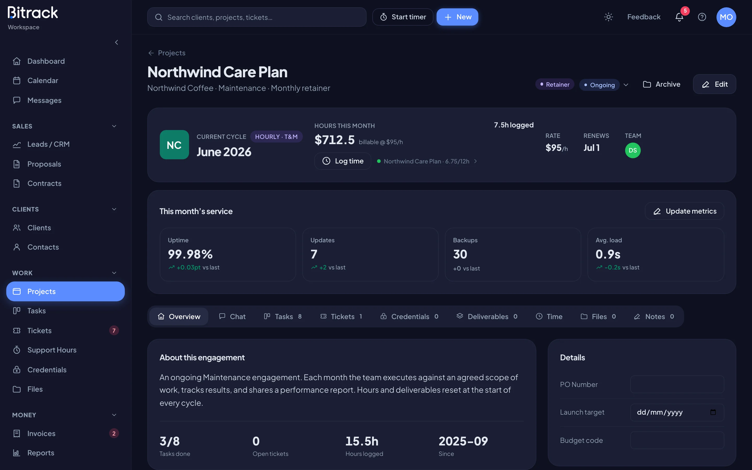The height and width of the screenshot is (470, 752).
Task: Open Leads / CRM section
Action: pyautogui.click(x=66, y=144)
